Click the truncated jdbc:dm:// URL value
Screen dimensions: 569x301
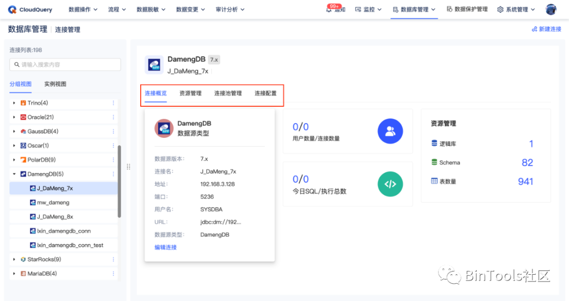pyautogui.click(x=221, y=222)
